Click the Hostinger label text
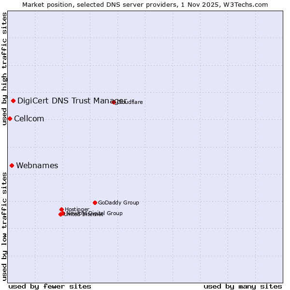This screenshot has height=290, width=290. (x=77, y=209)
